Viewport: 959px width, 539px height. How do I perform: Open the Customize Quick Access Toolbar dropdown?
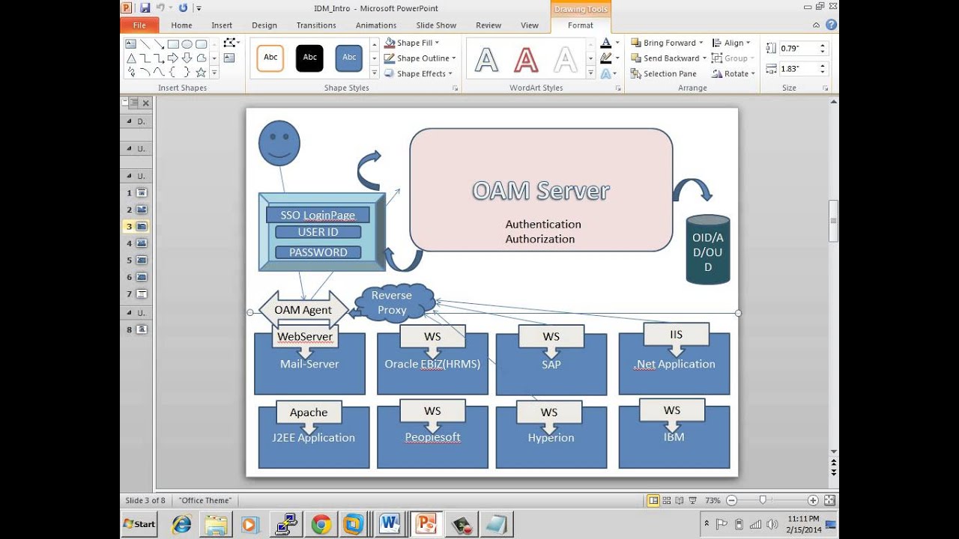tap(199, 8)
